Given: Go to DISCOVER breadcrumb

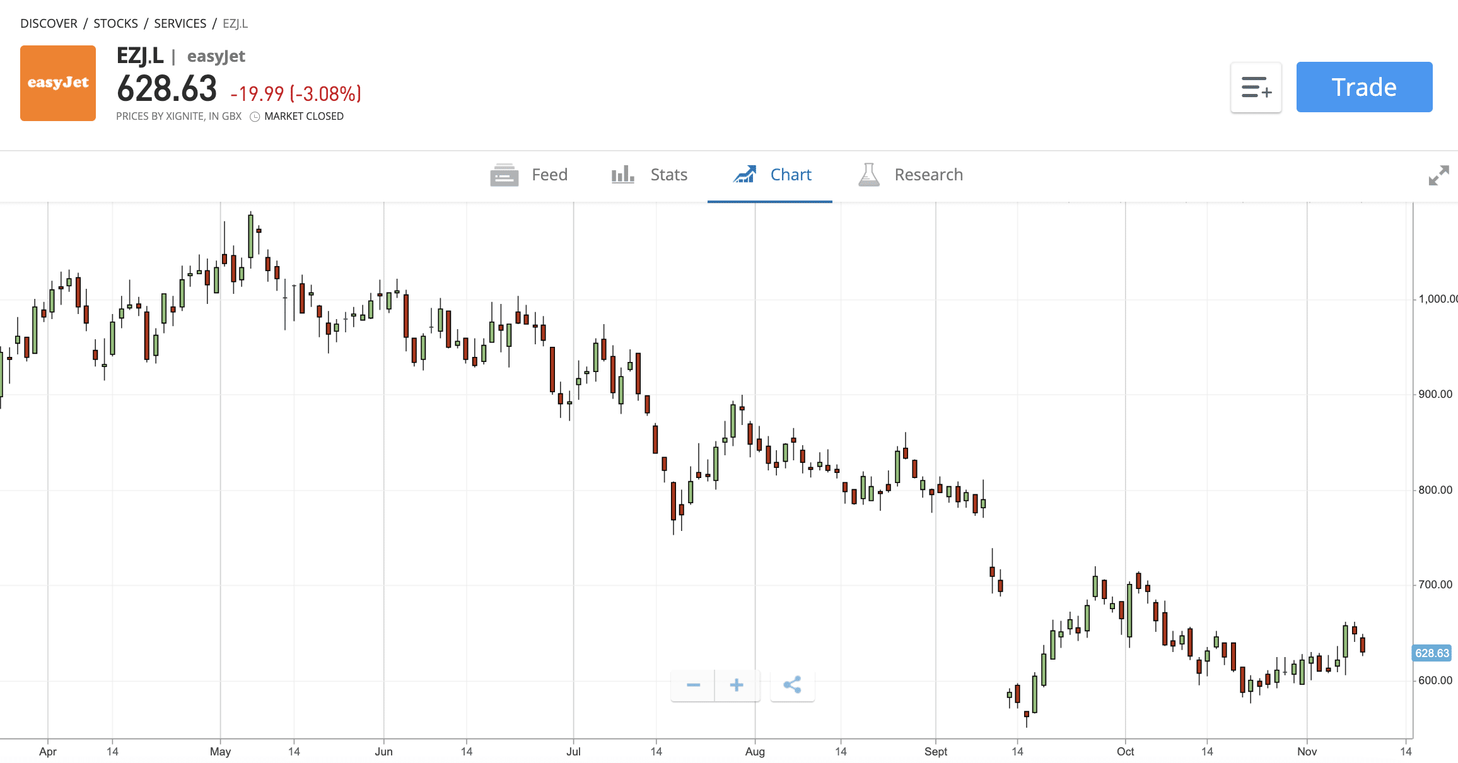Looking at the screenshot, I should point(49,23).
